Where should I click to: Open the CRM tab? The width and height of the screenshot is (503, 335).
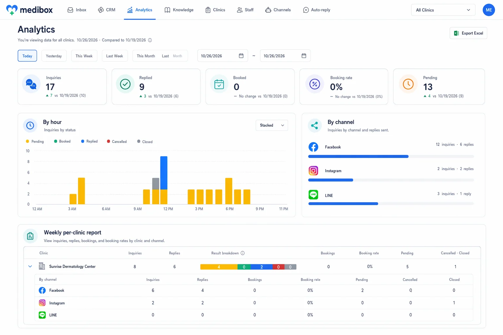[x=107, y=10]
